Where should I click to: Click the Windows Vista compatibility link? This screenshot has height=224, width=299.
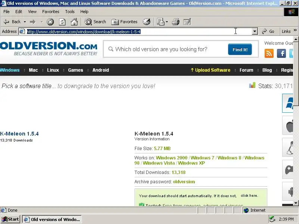158,163
